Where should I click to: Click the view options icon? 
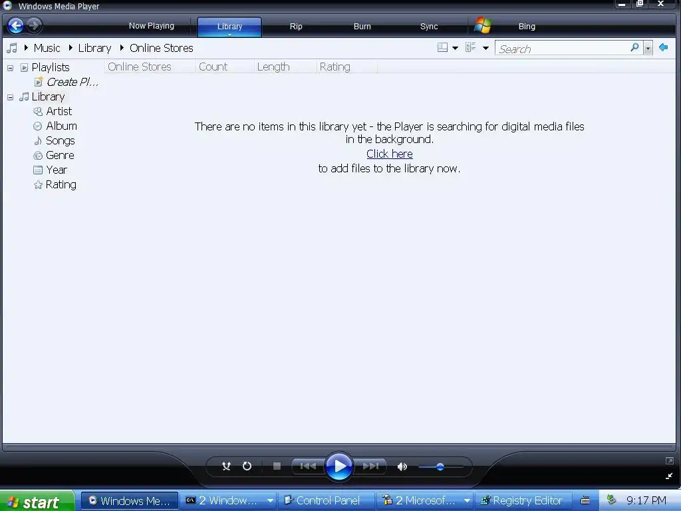point(470,47)
